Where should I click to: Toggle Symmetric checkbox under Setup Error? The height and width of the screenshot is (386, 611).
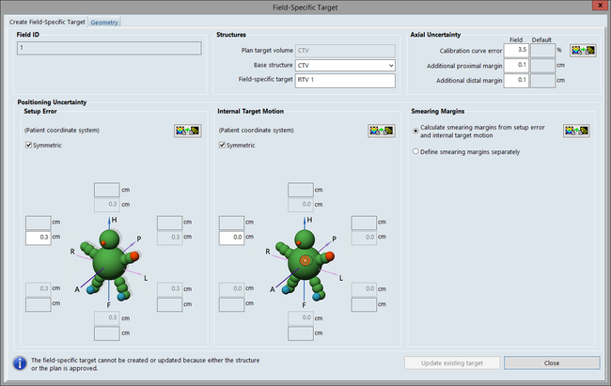pyautogui.click(x=28, y=146)
